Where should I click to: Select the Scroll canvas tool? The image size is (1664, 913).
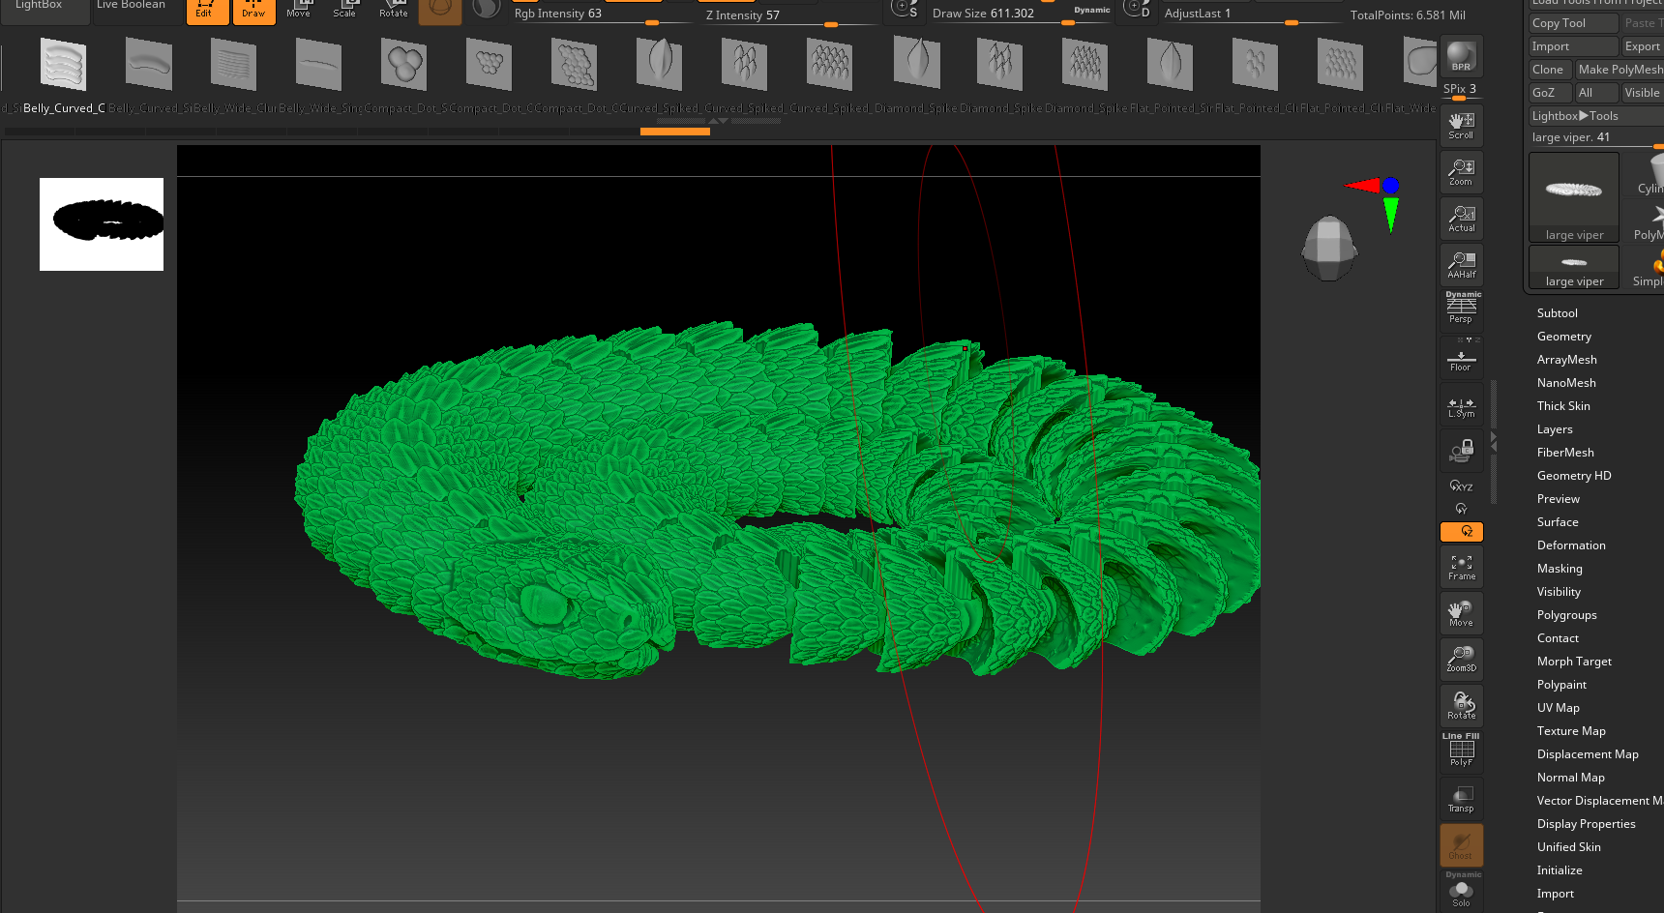pos(1461,125)
